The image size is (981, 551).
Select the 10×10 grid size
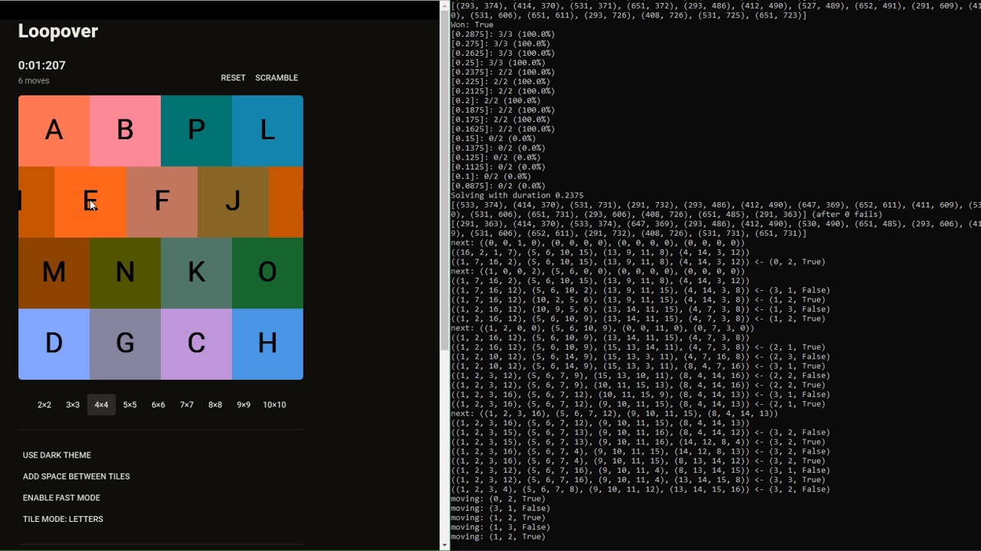tap(274, 405)
